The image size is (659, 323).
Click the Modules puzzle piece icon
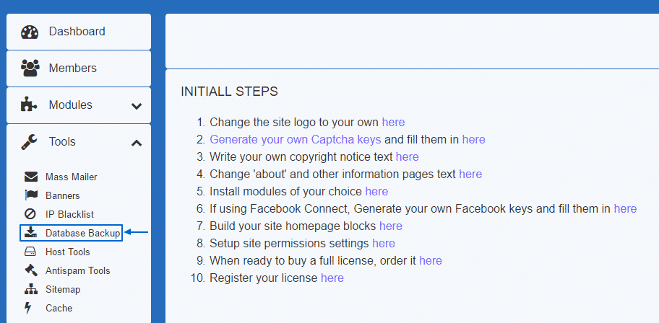30,105
